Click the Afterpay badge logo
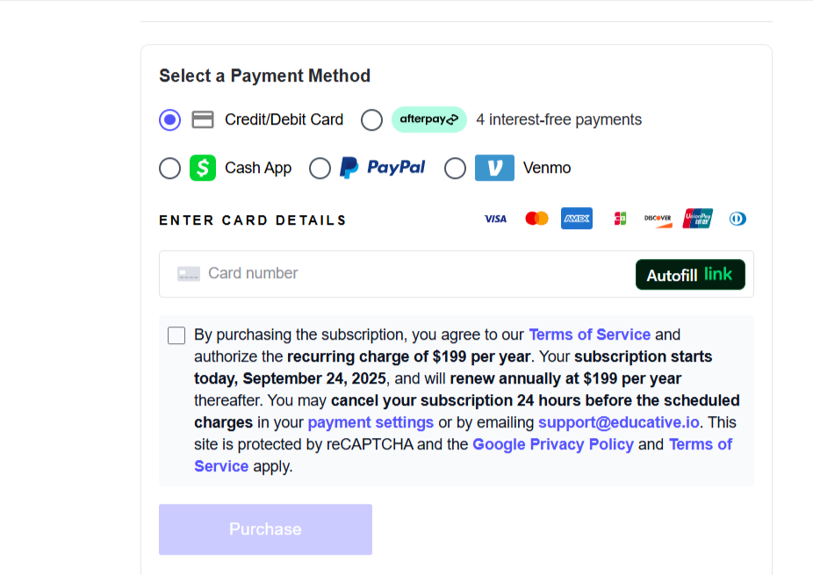The image size is (813, 575). 429,119
